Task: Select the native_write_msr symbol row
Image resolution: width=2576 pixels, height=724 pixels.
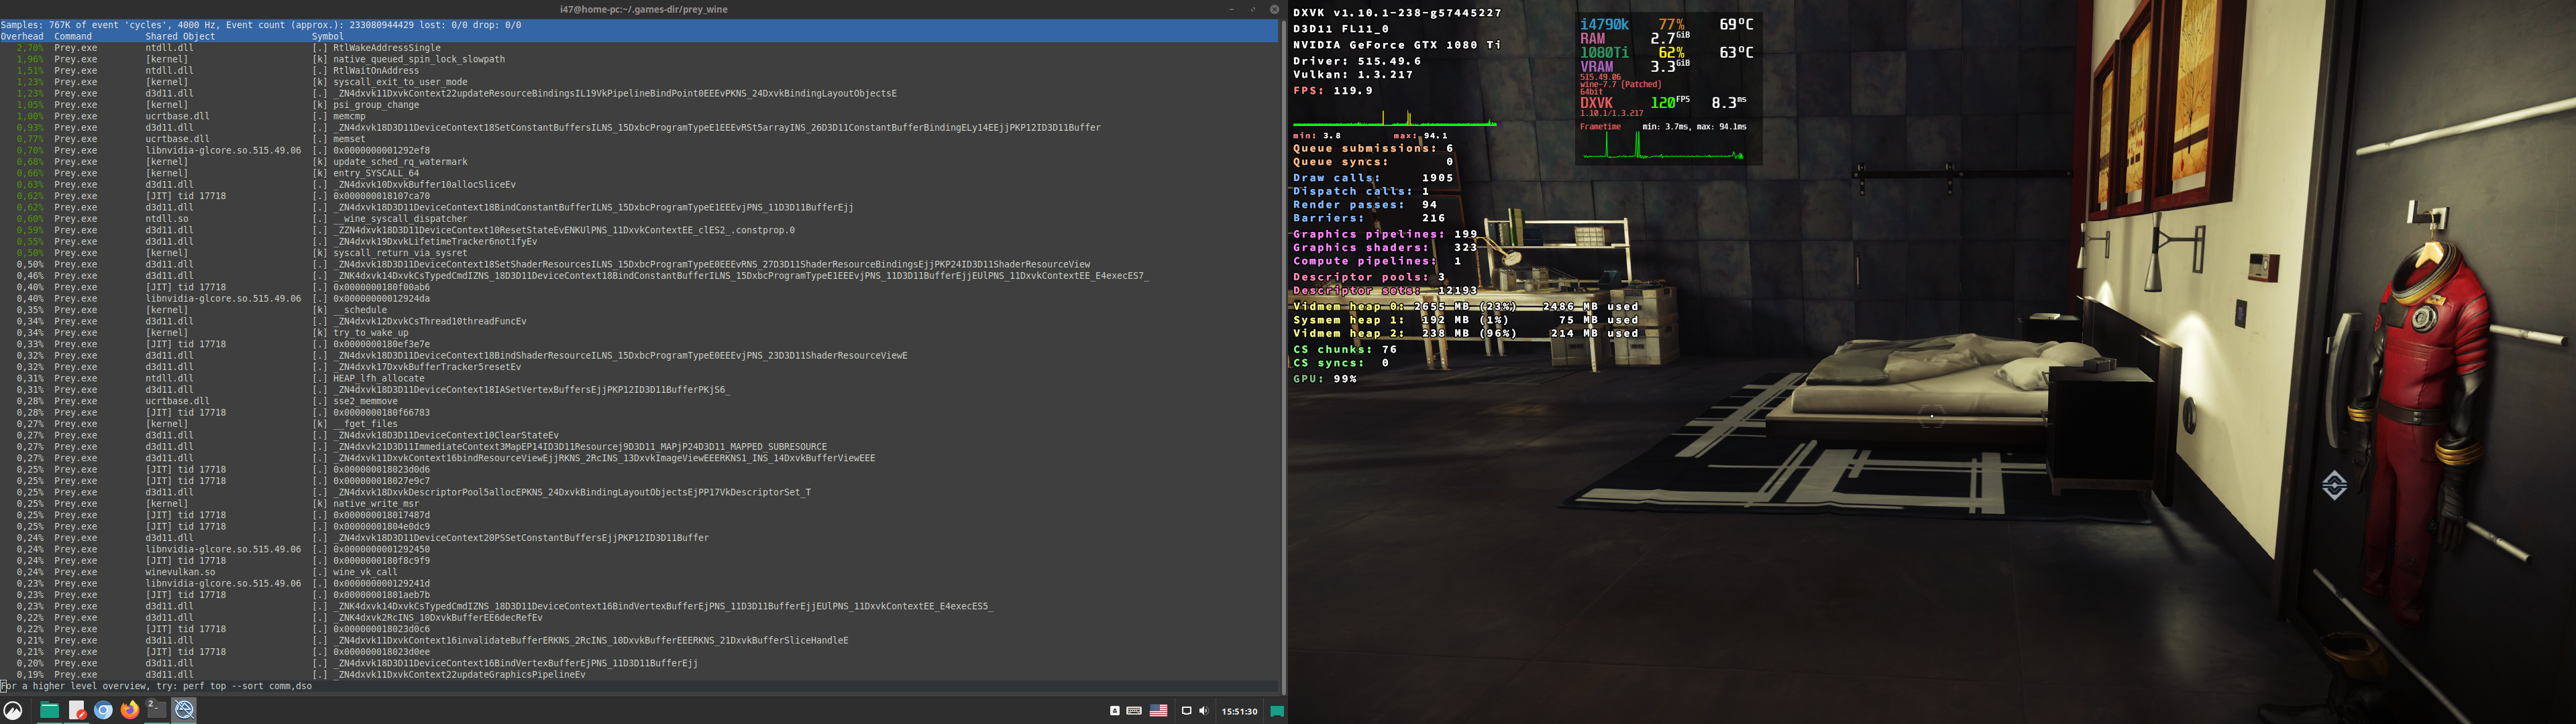Action: click(640, 504)
